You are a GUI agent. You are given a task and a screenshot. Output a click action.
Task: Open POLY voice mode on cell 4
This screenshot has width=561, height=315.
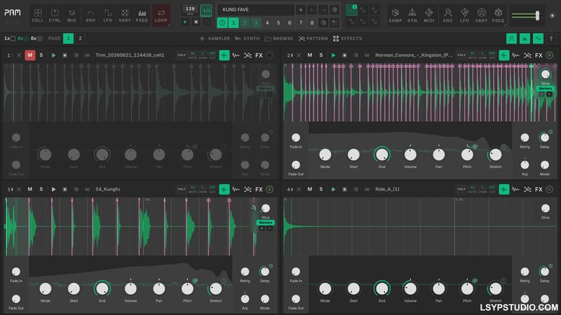click(461, 189)
